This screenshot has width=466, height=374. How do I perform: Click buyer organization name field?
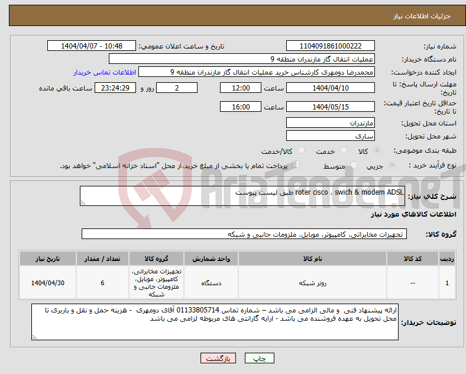click(x=242, y=59)
